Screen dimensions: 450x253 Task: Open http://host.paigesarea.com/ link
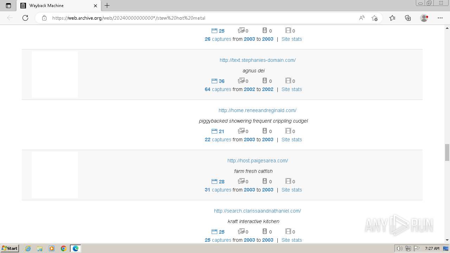click(x=258, y=161)
